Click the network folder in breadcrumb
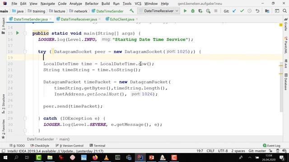Viewport: 289px width, 162px height. click(78, 11)
